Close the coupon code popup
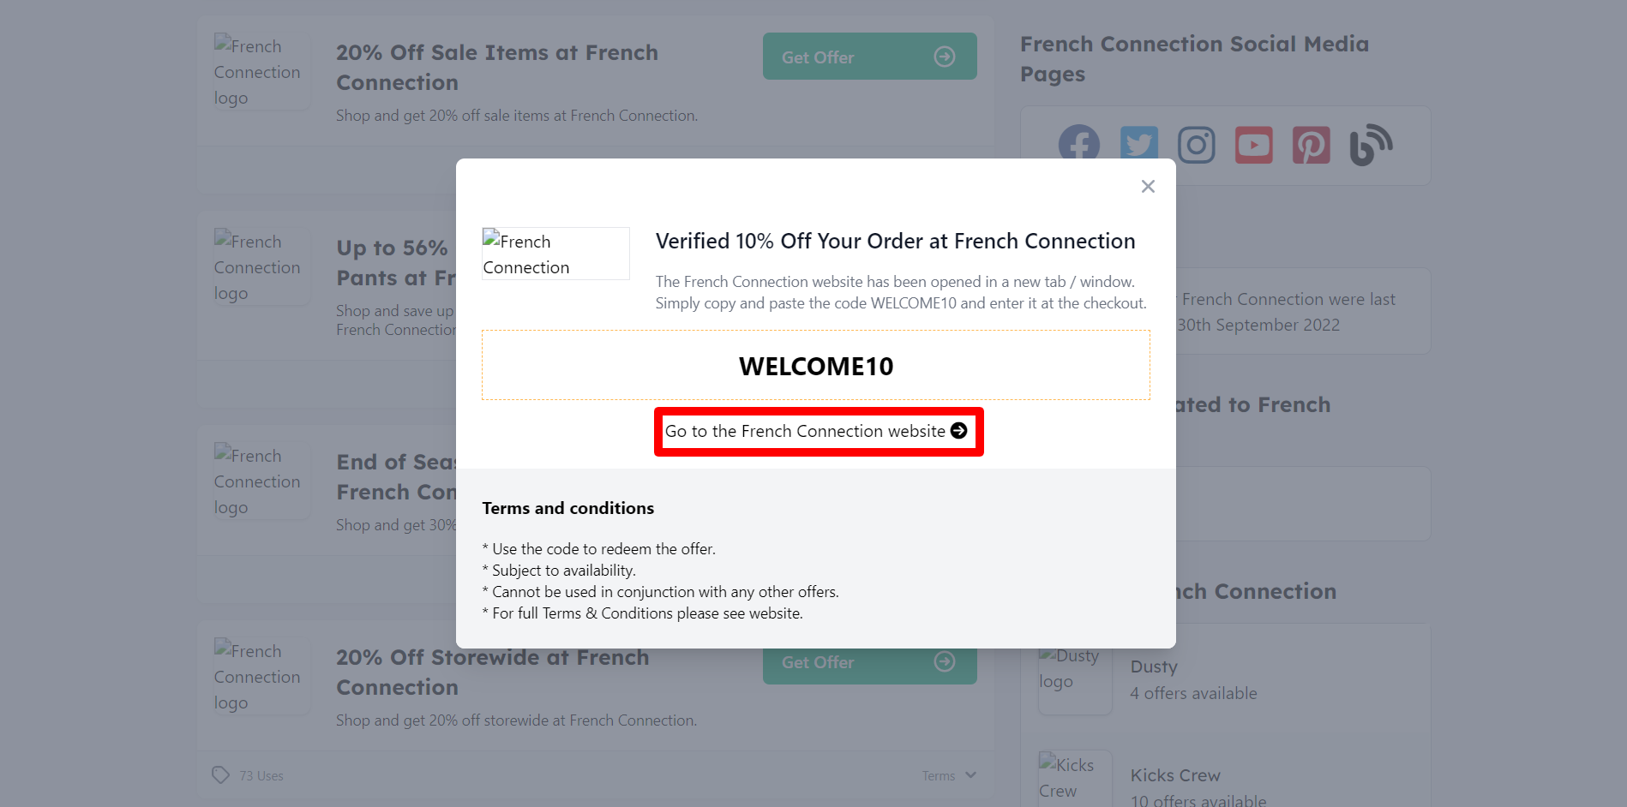The height and width of the screenshot is (807, 1627). (x=1149, y=187)
